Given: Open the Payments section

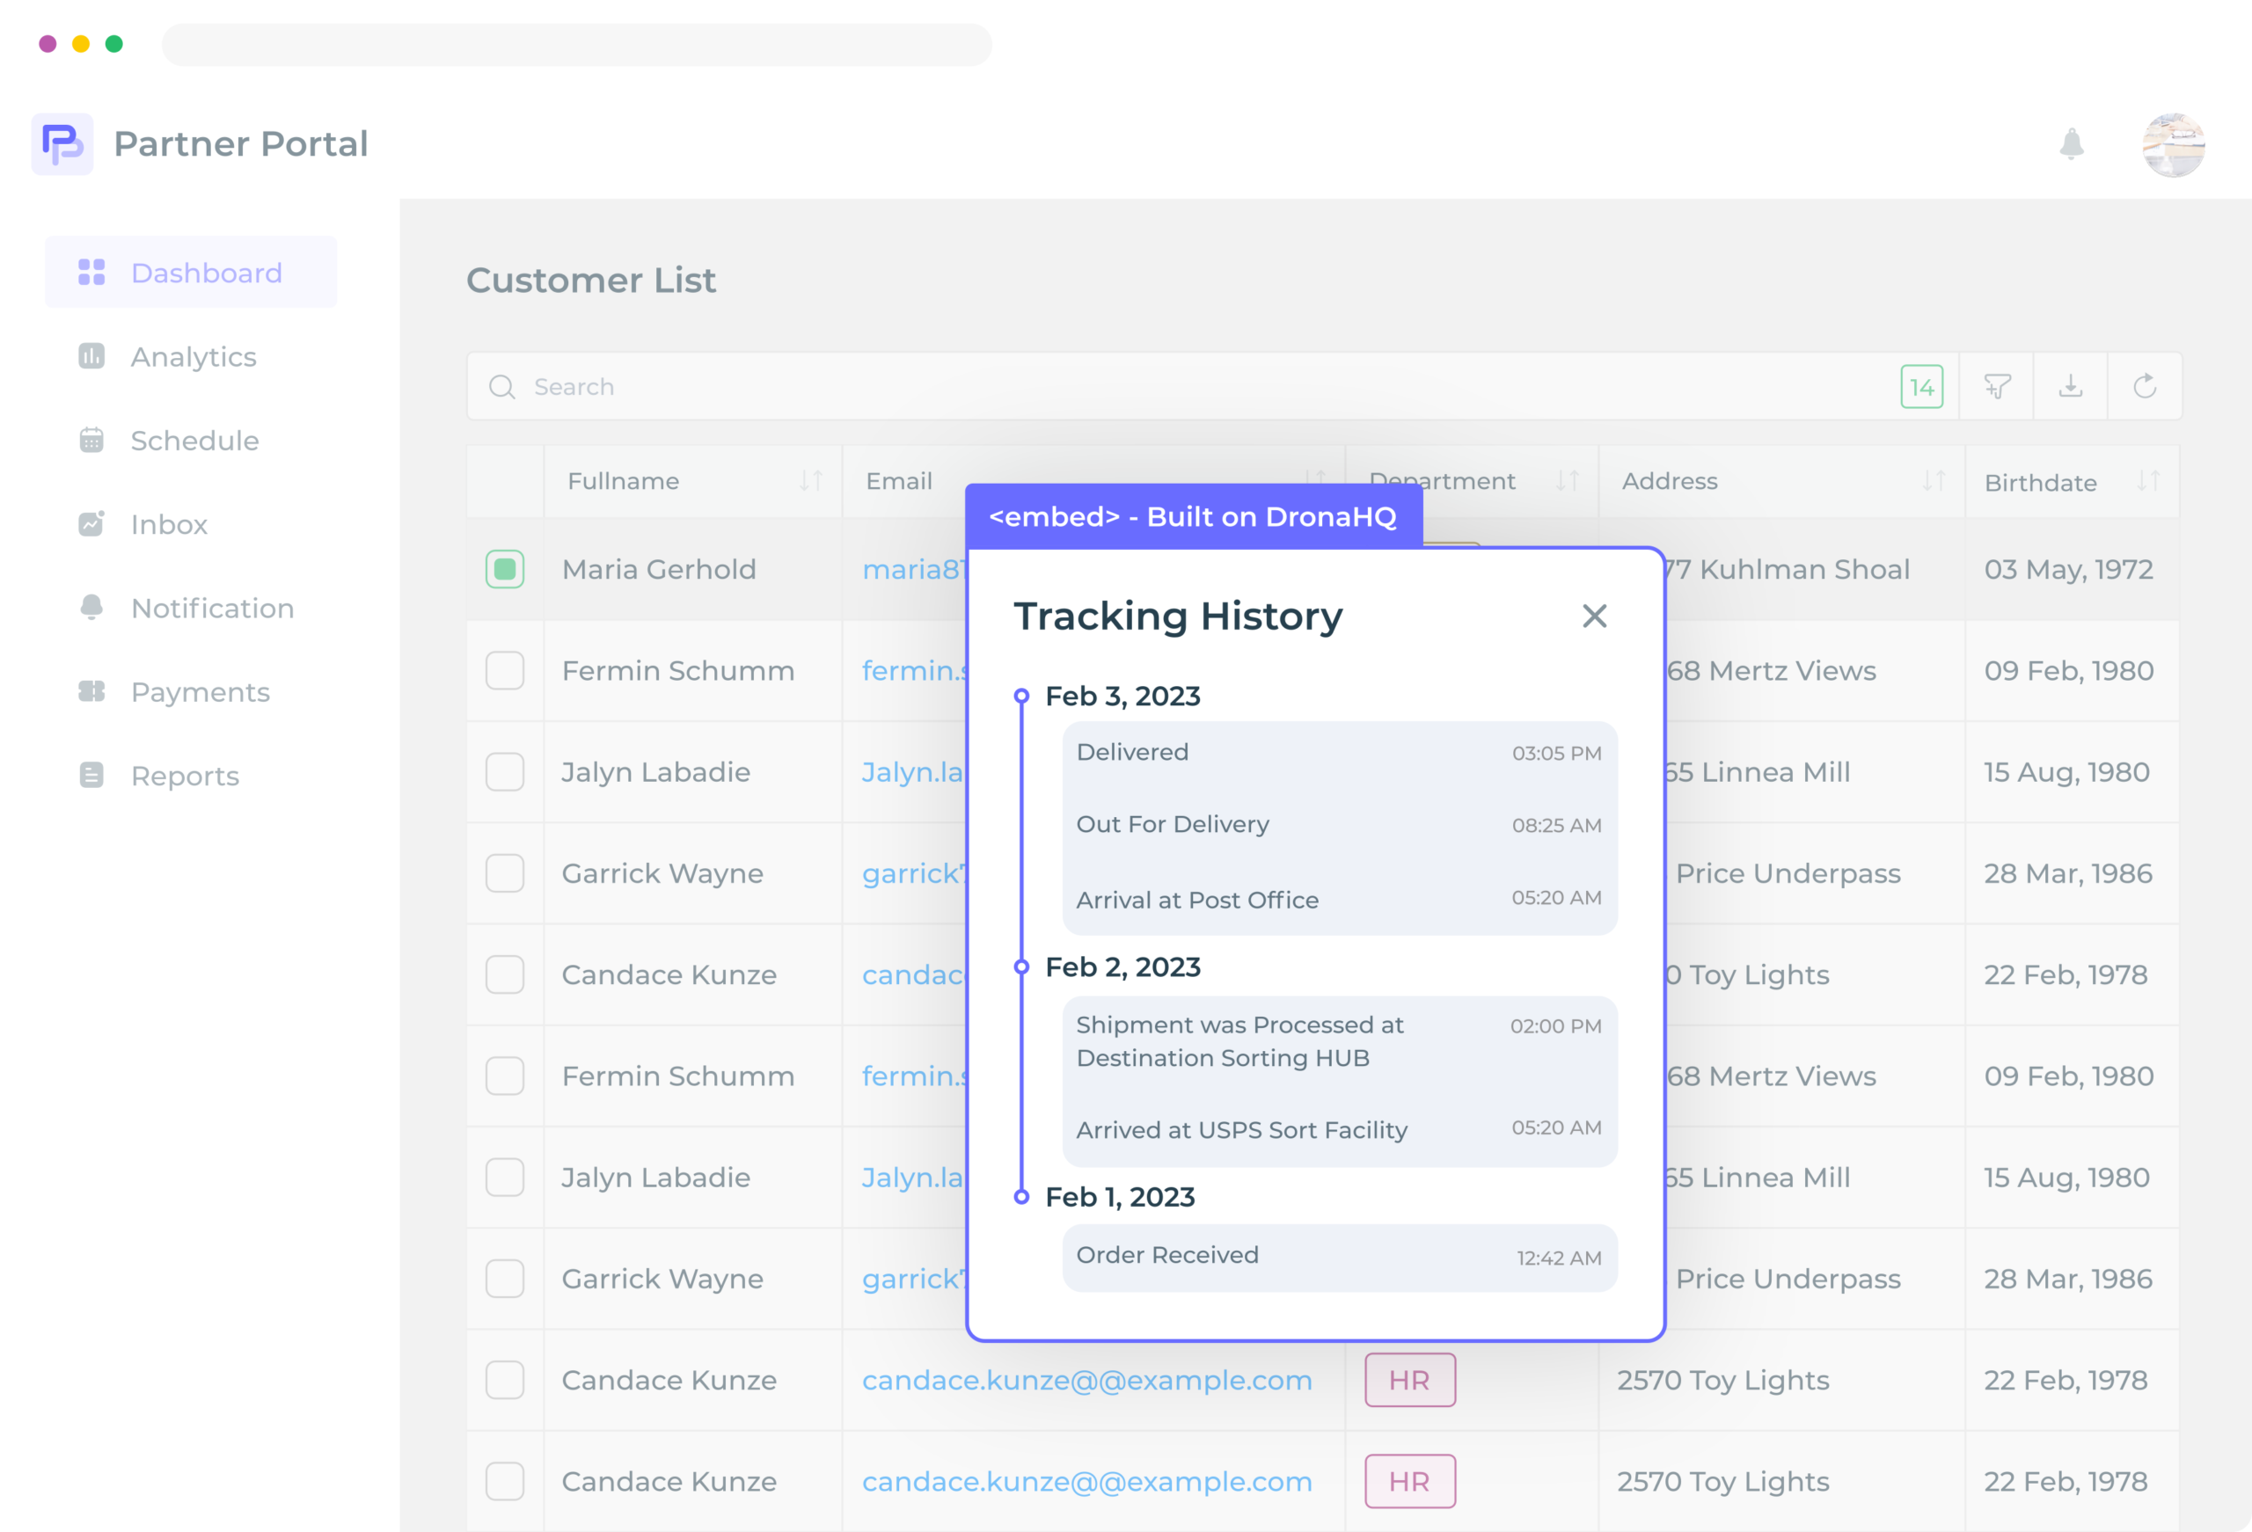Looking at the screenshot, I should [x=200, y=690].
